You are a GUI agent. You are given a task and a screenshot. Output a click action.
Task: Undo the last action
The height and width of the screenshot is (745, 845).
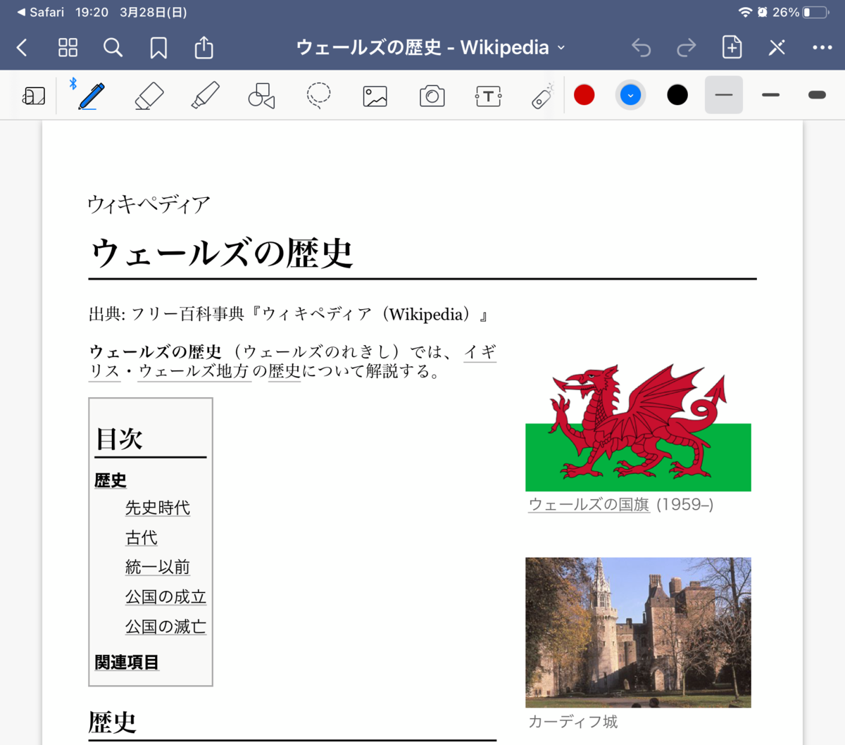pyautogui.click(x=641, y=48)
